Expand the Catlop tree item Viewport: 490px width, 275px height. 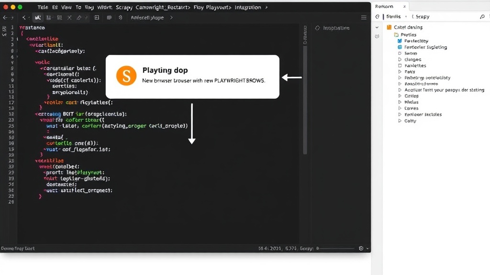click(x=400, y=96)
